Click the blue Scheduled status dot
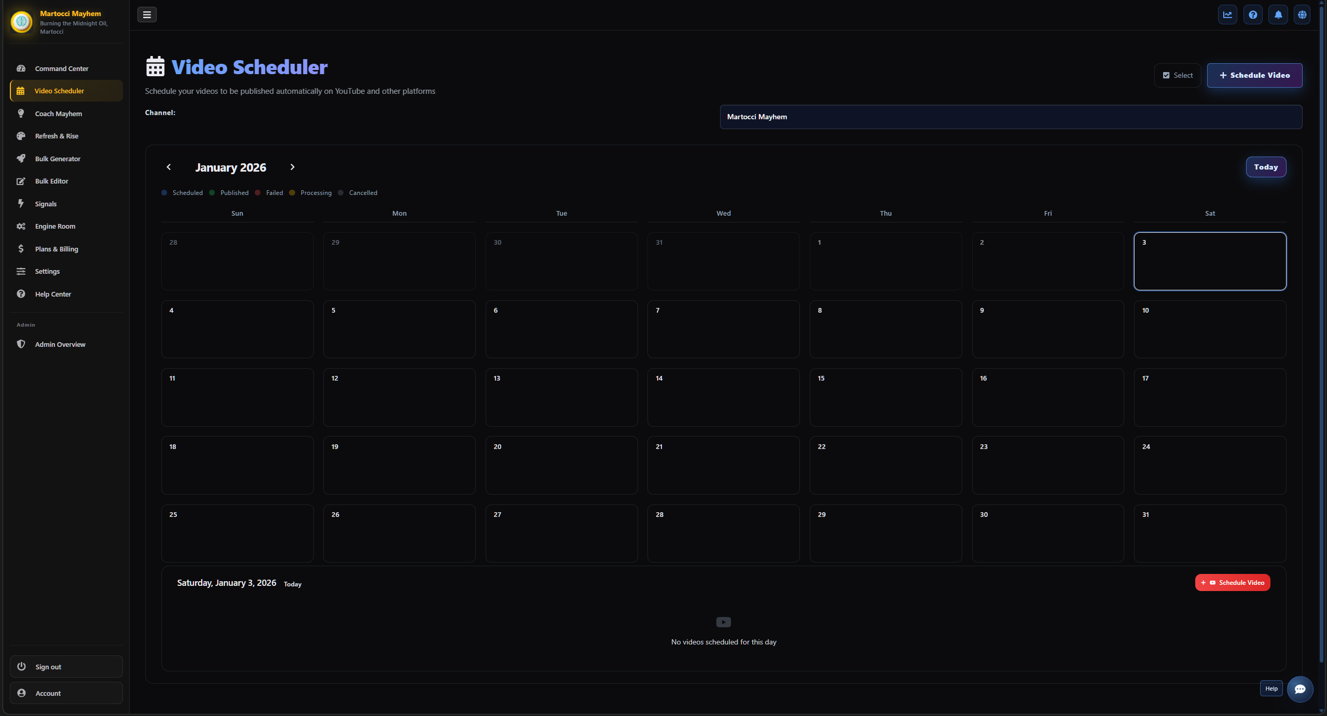The height and width of the screenshot is (716, 1327). 165,192
